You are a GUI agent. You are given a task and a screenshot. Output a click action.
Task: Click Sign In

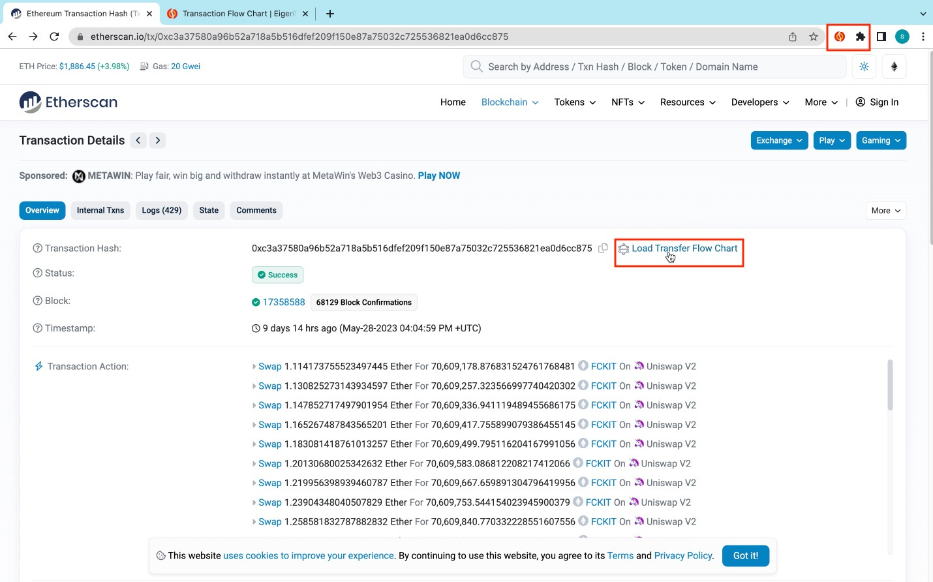tap(877, 102)
